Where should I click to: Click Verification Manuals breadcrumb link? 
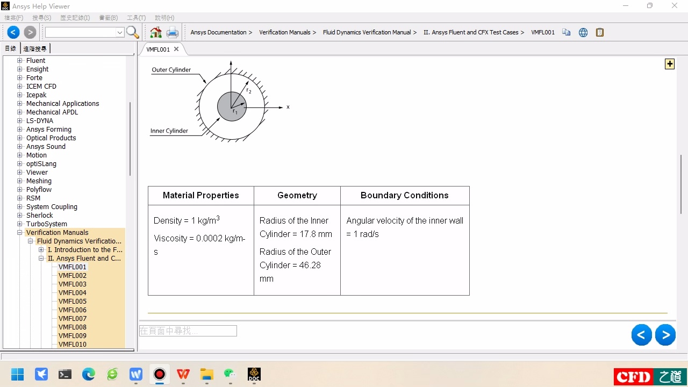pos(285,32)
